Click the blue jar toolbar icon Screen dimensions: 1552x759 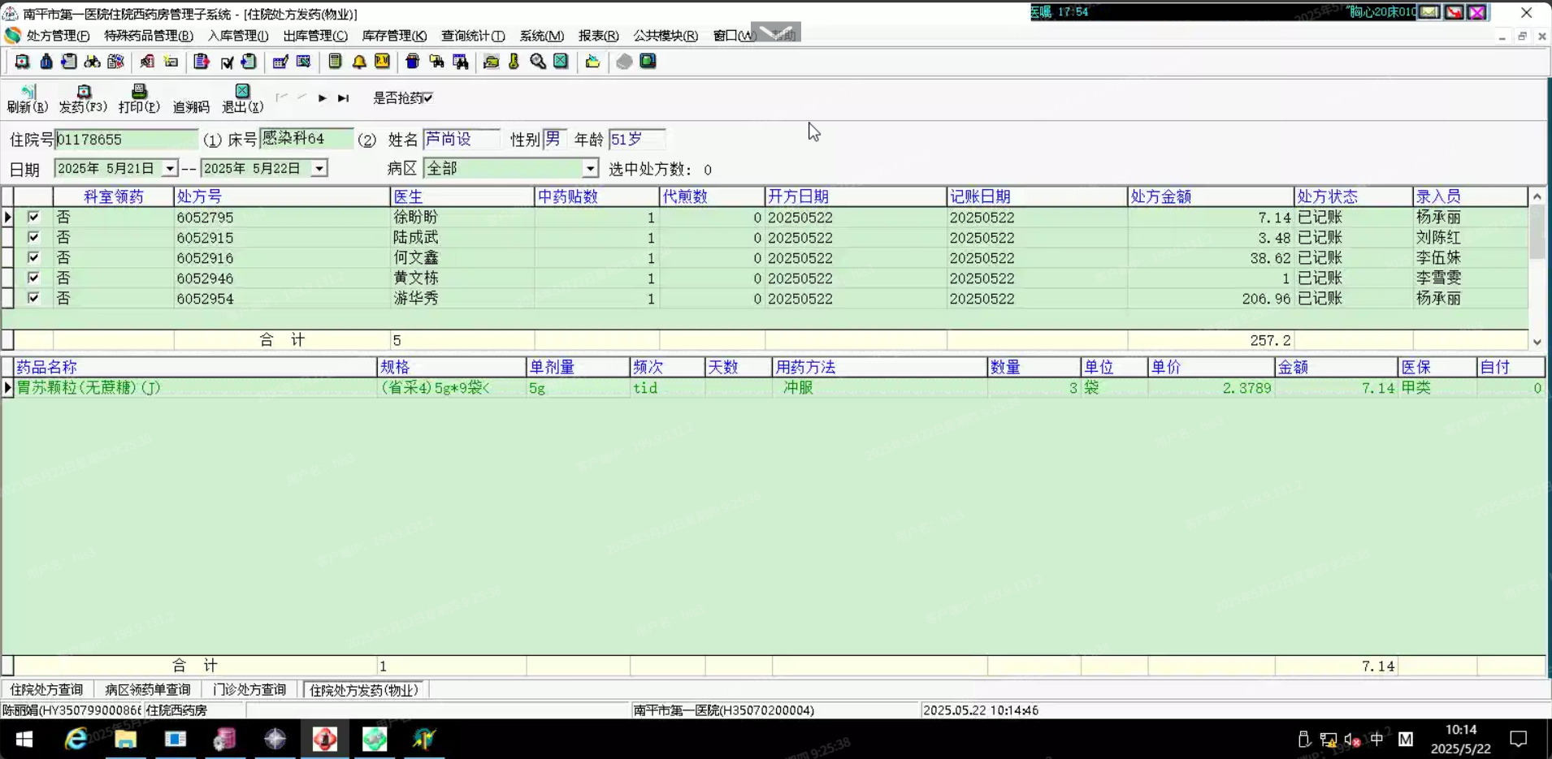(413, 62)
